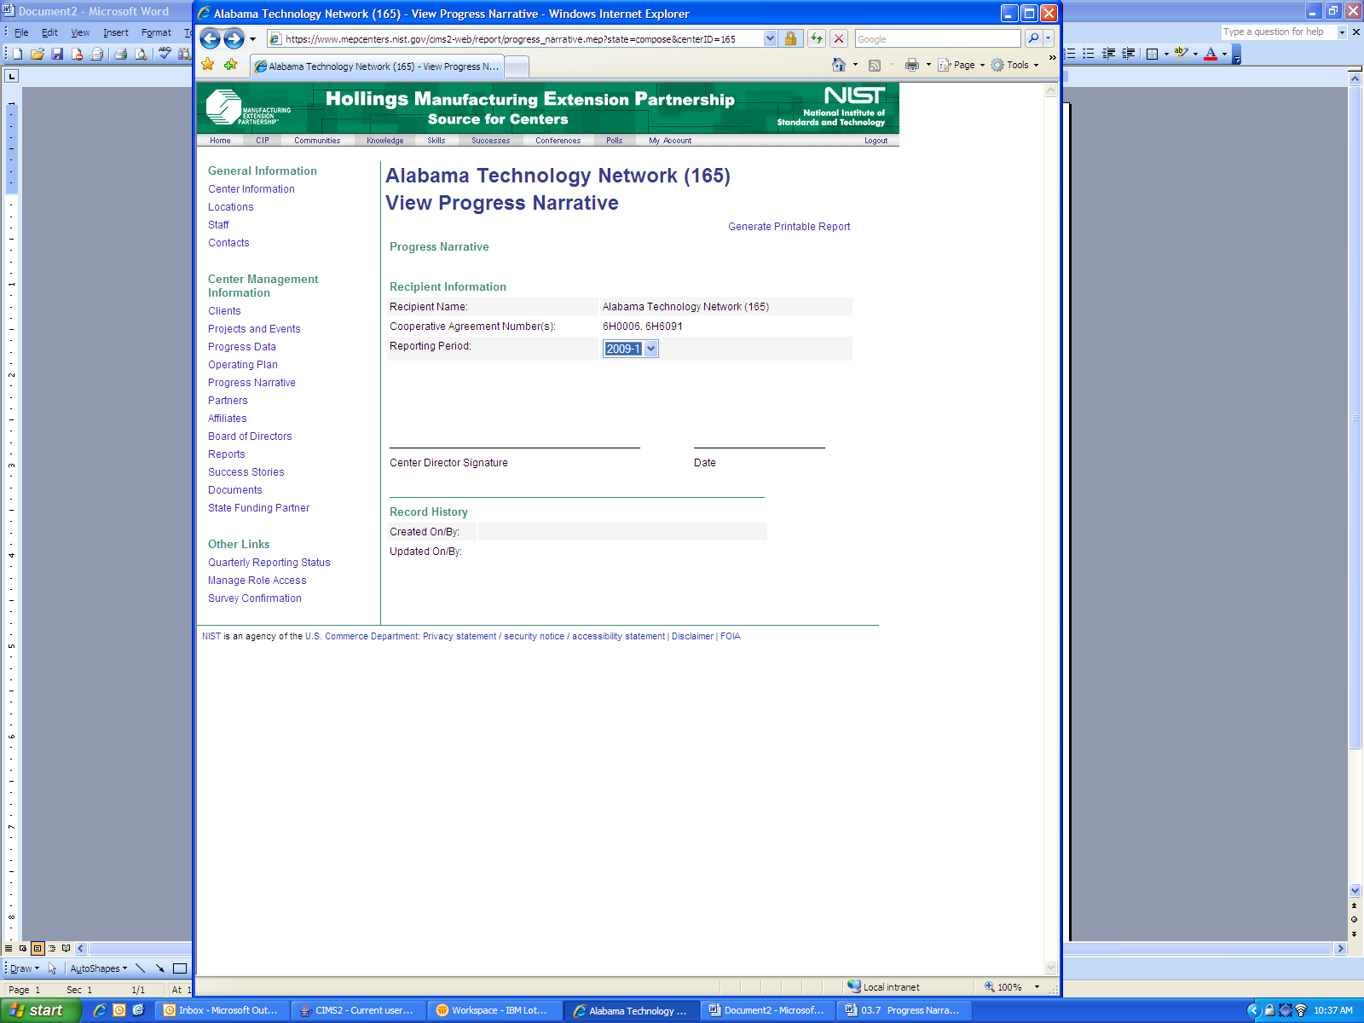
Task: Click Word's Open folder icon
Action: coord(38,54)
